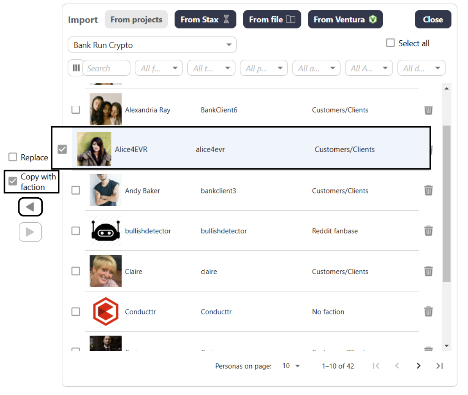Image resolution: width=468 pixels, height=395 pixels.
Task: Open the column chooser icon
Action: (x=76, y=68)
